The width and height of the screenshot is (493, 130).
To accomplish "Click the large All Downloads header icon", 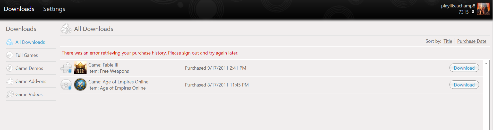I will click(66, 28).
